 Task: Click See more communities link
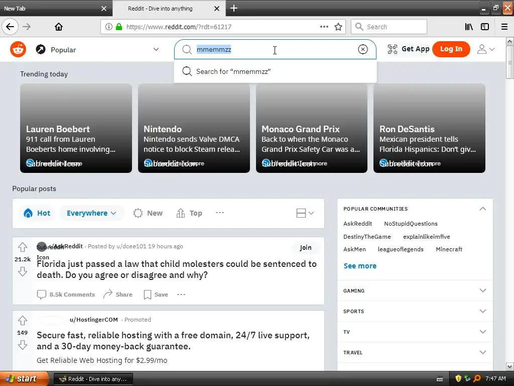(360, 266)
